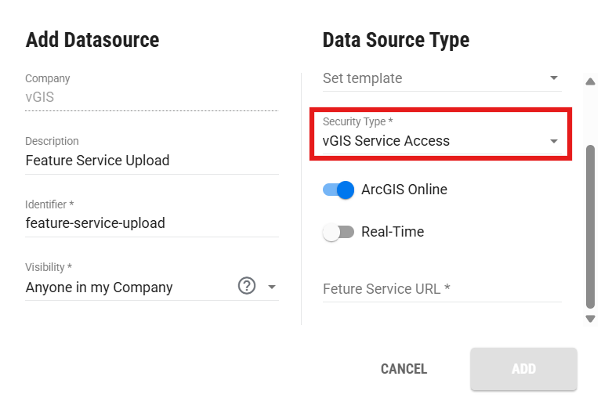Click the Security Type dropdown arrow
Image resolution: width=601 pixels, height=405 pixels.
click(553, 141)
